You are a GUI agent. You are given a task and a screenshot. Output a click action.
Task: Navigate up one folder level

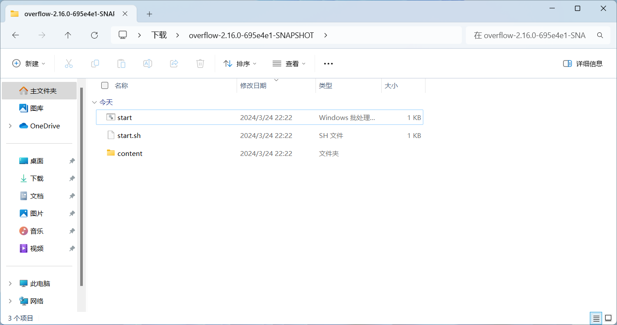pyautogui.click(x=68, y=35)
